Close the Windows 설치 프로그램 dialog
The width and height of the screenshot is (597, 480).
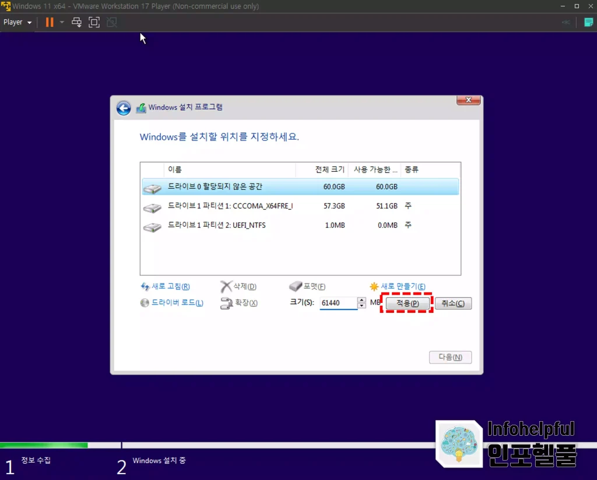coord(468,100)
